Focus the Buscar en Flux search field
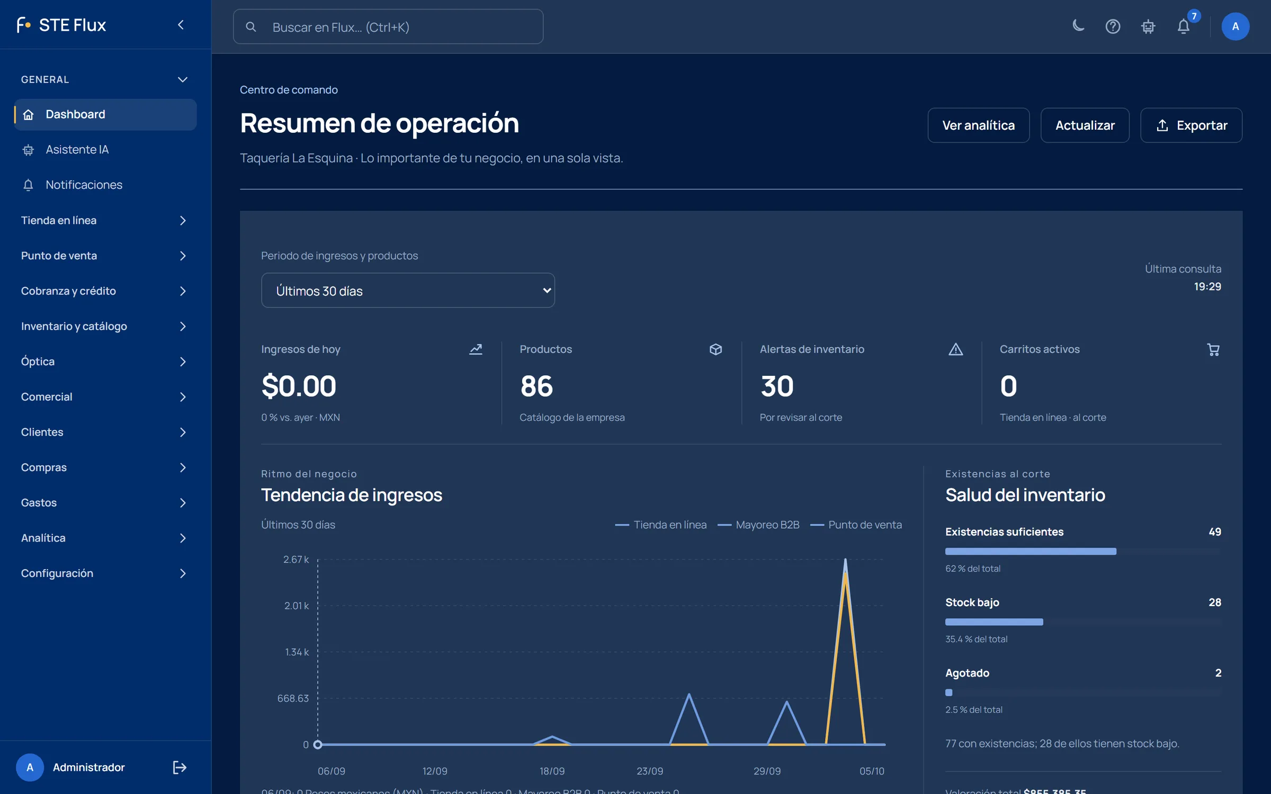 click(x=388, y=26)
